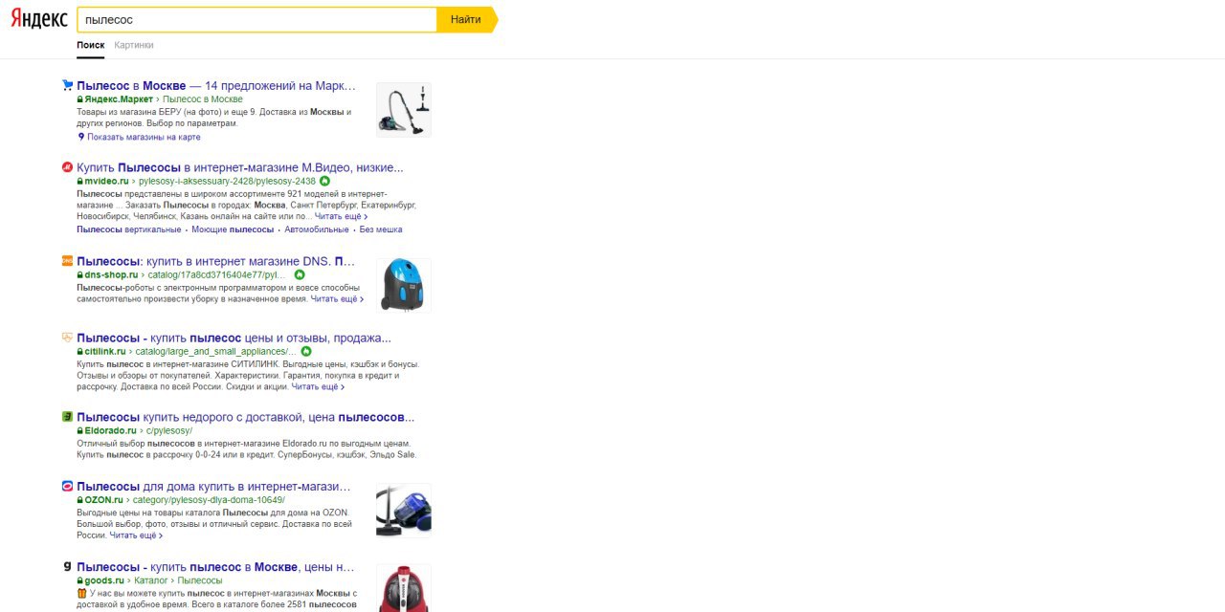Click the Яндекс logo
1225x612 pixels.
39,20
